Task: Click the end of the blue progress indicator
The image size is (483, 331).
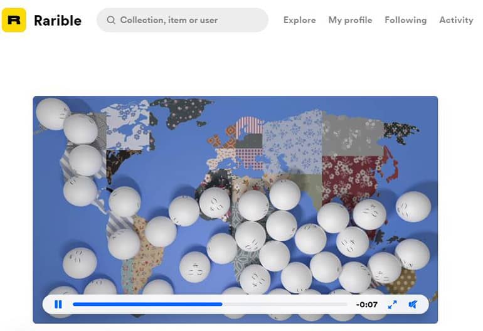Action: pyautogui.click(x=221, y=304)
